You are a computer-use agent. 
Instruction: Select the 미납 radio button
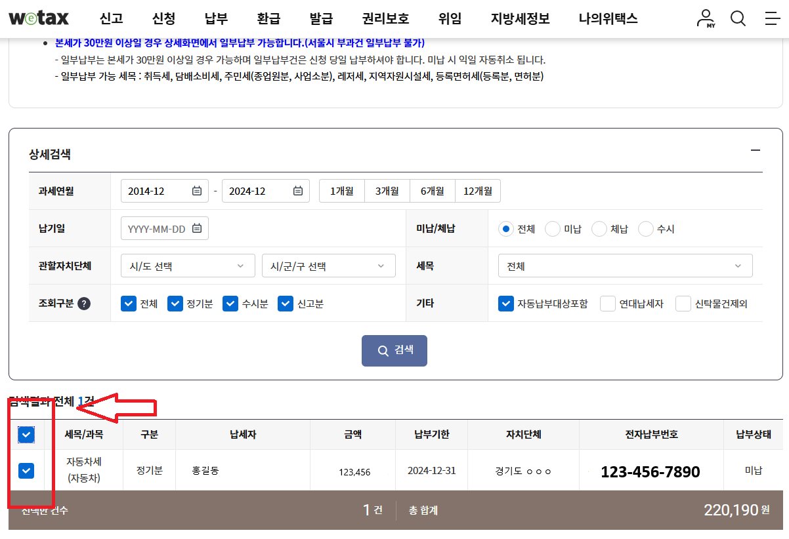point(552,228)
